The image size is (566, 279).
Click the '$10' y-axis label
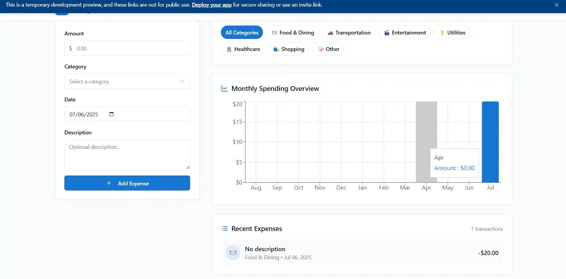(x=237, y=142)
